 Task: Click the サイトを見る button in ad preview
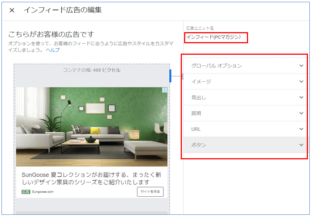[150, 191]
